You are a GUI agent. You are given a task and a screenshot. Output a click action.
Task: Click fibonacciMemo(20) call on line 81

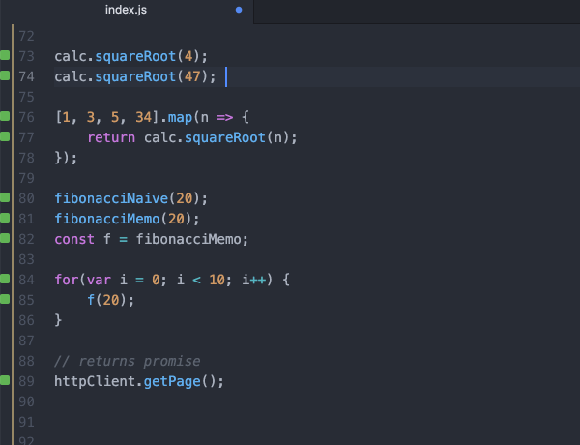[127, 219]
